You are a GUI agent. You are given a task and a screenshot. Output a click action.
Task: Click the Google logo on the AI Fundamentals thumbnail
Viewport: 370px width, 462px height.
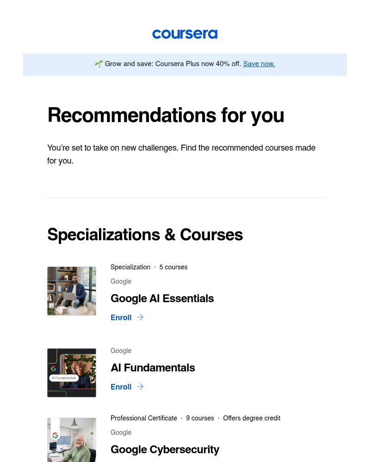pos(54,369)
